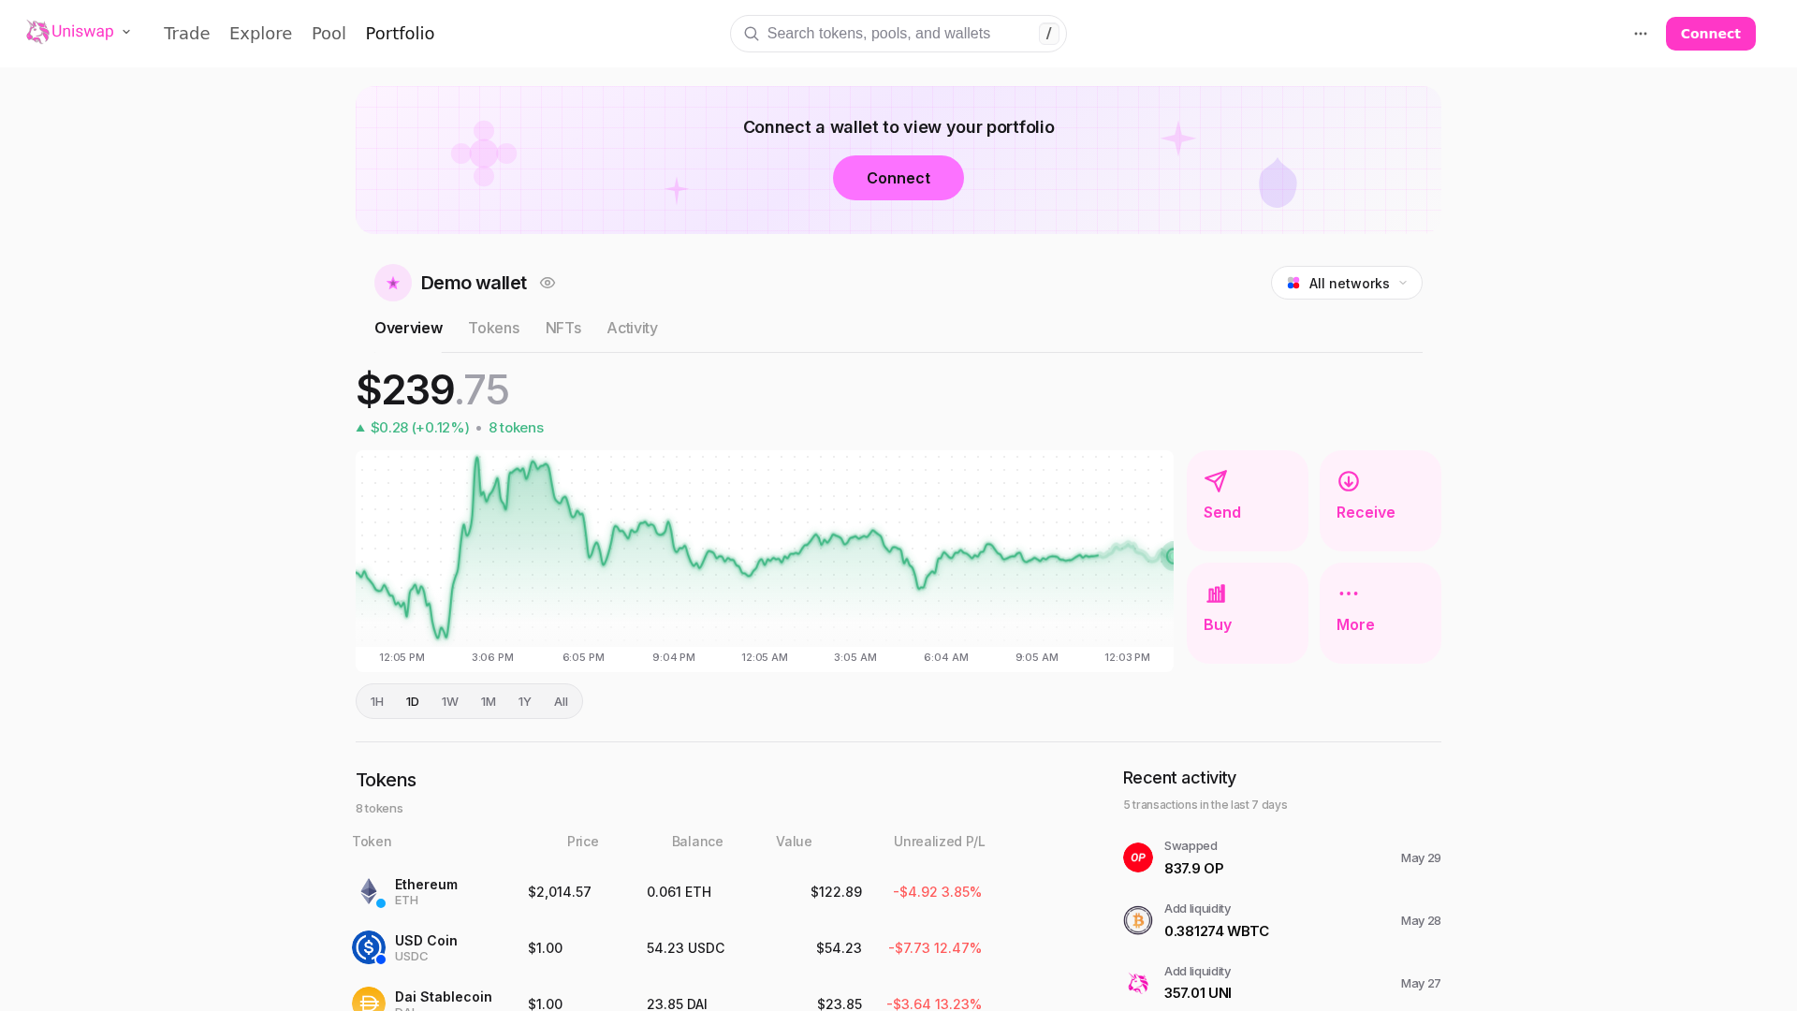Image resolution: width=1797 pixels, height=1011 pixels.
Task: Select the 1H chart range
Action: (377, 701)
